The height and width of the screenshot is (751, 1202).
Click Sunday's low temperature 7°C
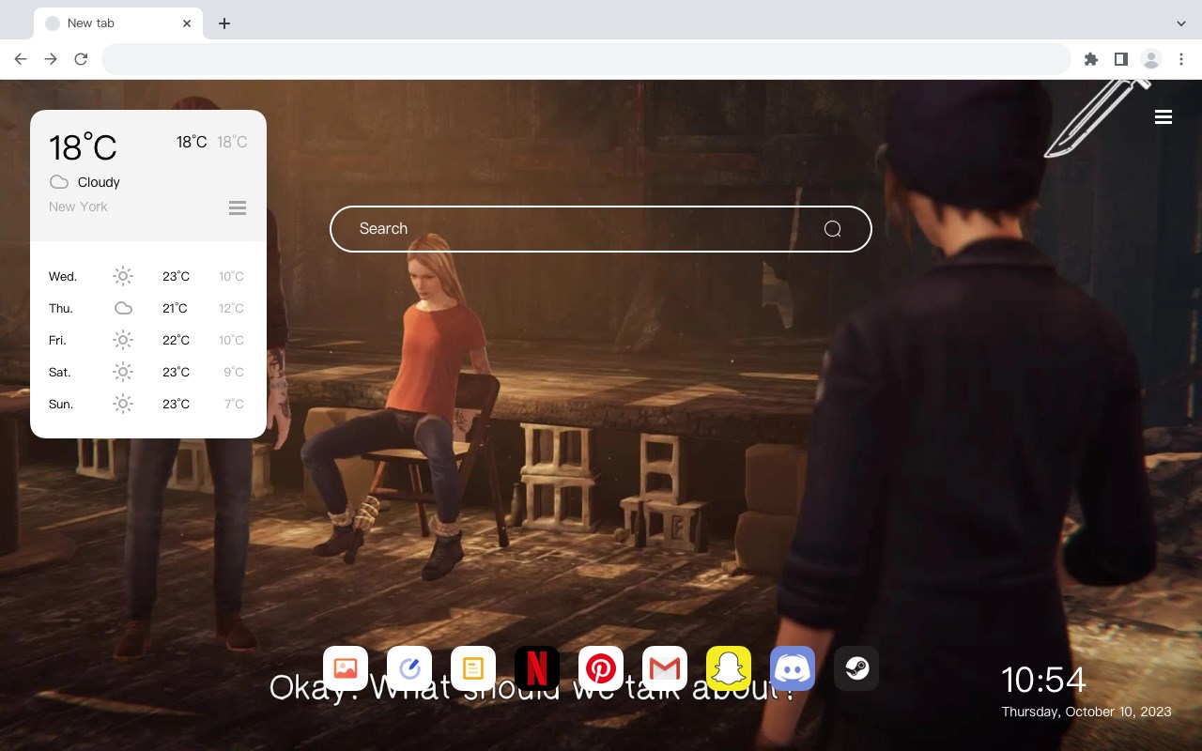point(234,404)
